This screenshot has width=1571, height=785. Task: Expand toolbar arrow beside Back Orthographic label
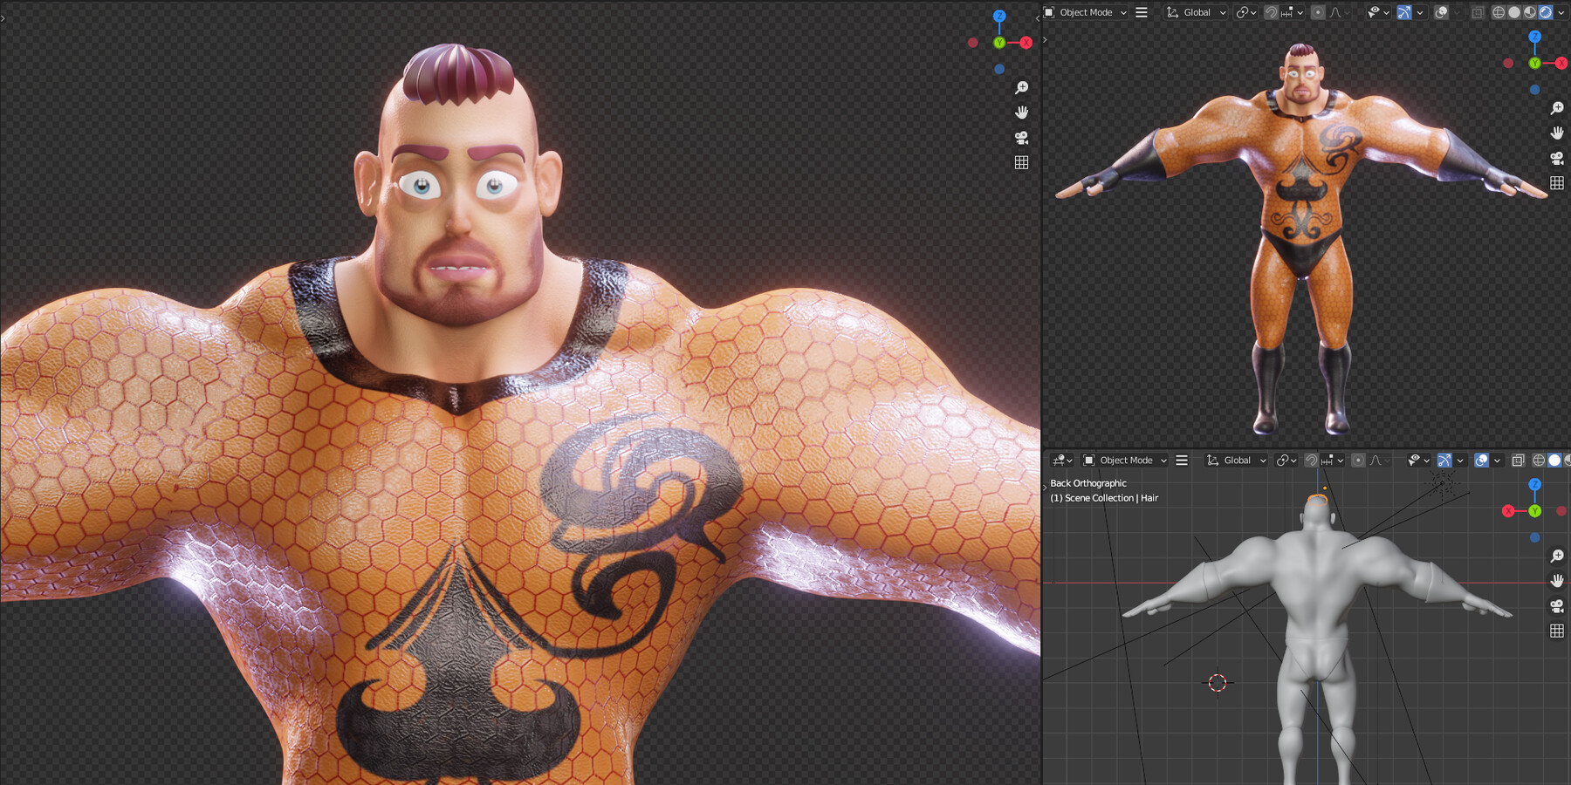click(1045, 487)
